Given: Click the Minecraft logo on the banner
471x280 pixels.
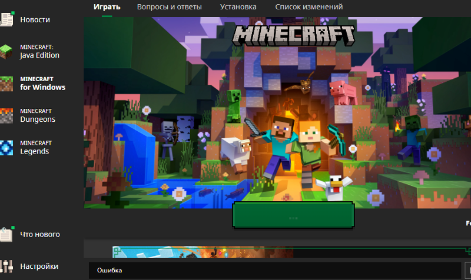Looking at the screenshot, I should click(x=293, y=36).
